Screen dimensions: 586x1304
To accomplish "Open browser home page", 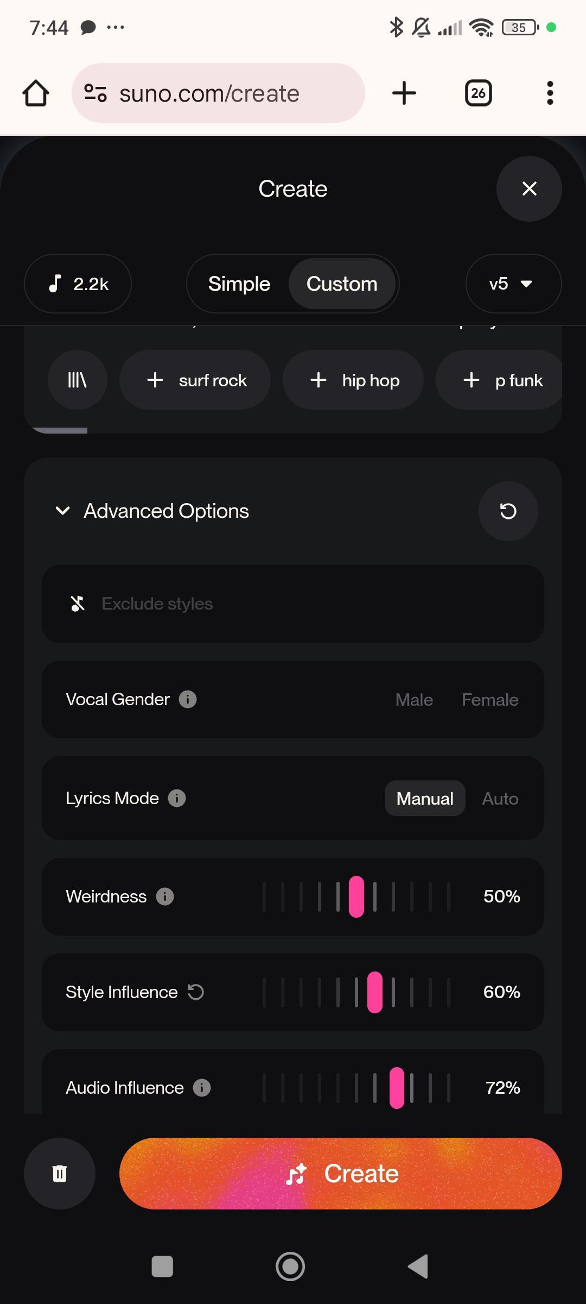I will [x=36, y=93].
